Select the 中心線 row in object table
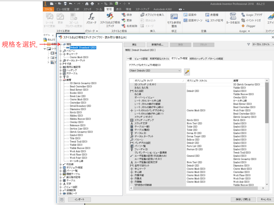The height and width of the screenshot is (205, 274). [x=197, y=172]
